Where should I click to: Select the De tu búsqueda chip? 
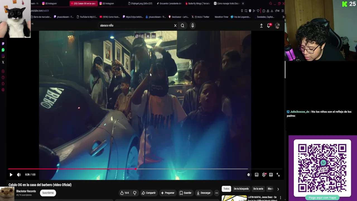pyautogui.click(x=241, y=189)
